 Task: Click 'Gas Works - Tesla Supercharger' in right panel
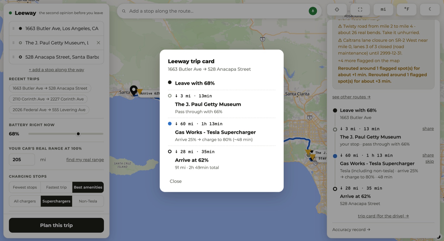point(377,163)
